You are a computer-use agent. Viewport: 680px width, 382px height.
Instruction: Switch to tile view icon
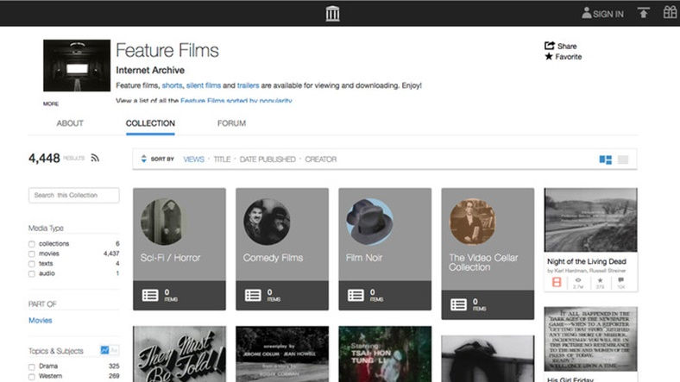tap(605, 160)
